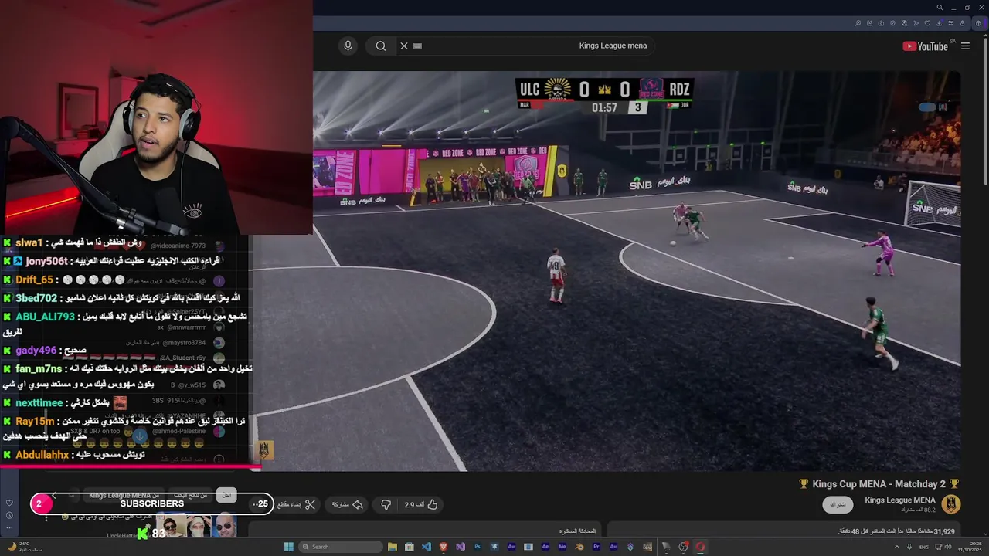Select the 'الكل' filter chip
Screen dimensions: 989x556
tap(226, 495)
